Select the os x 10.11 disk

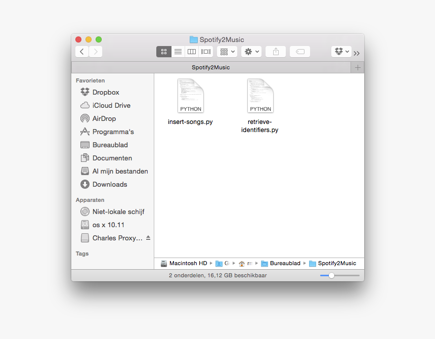click(x=112, y=225)
